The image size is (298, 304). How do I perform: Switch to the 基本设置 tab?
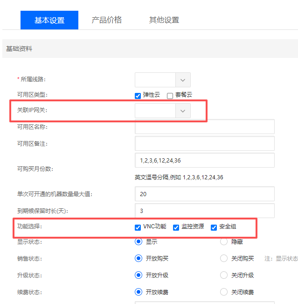tap(49, 20)
